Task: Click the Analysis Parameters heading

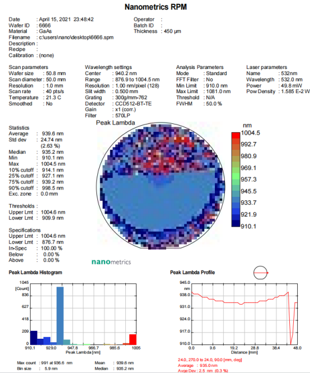Action: [x=200, y=67]
